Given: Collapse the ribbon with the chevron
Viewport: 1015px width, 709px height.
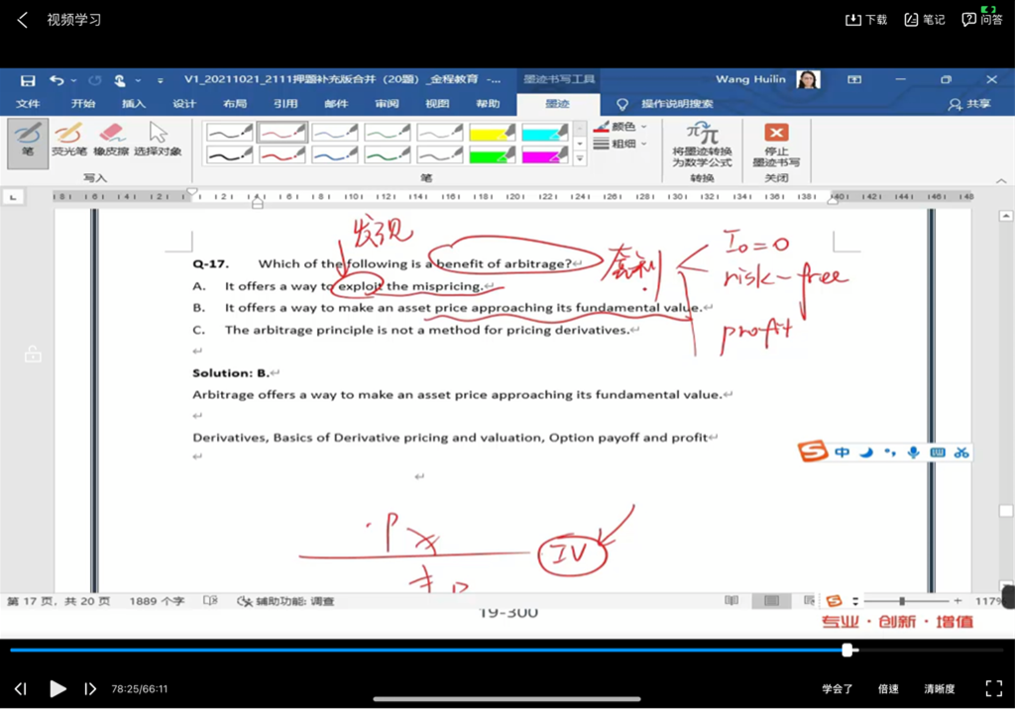Looking at the screenshot, I should (x=1001, y=180).
